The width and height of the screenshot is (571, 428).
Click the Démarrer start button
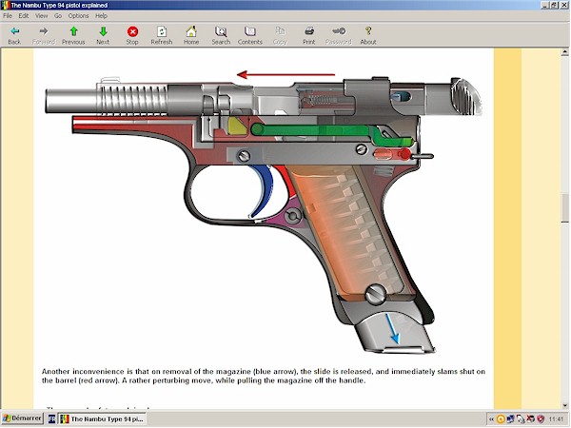pos(22,418)
